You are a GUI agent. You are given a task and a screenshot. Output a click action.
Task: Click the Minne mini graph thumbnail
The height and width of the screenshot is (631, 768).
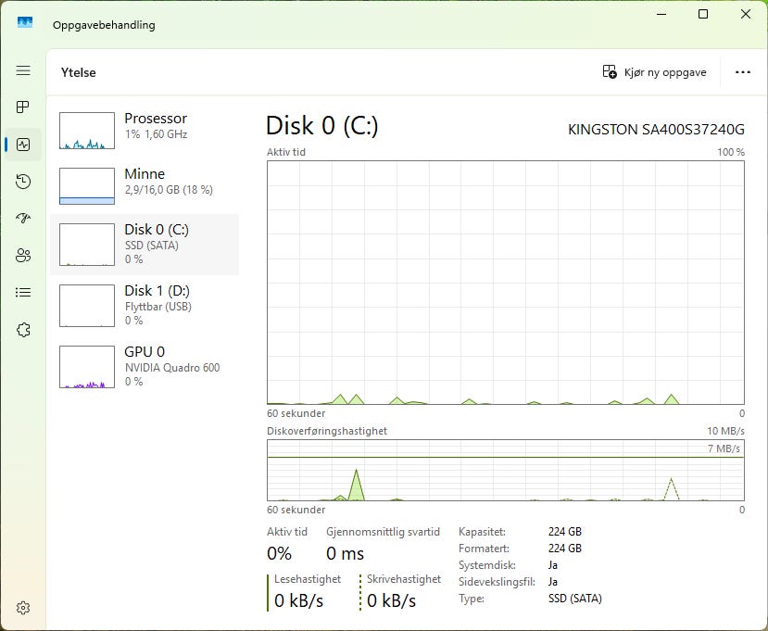[x=87, y=186]
